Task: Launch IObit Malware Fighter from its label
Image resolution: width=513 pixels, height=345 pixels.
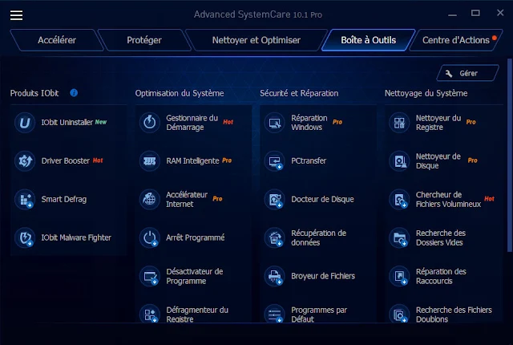Action: 76,237
